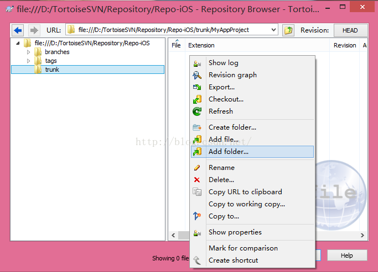
Task: Select the repository root in the tree
Action: point(92,43)
